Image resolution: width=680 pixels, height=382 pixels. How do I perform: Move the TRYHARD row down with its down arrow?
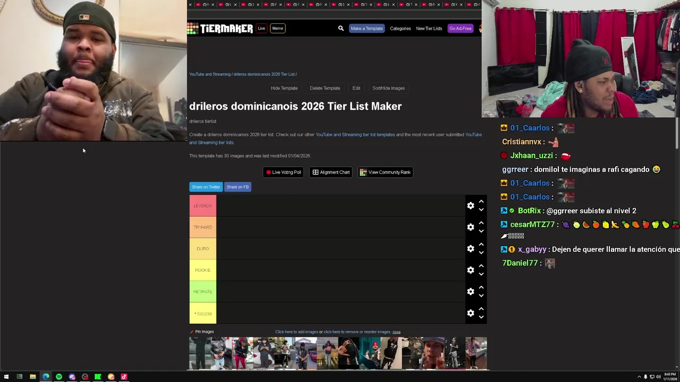(x=481, y=231)
